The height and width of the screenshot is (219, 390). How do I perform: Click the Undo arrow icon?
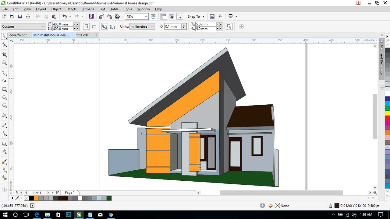coord(65,16)
